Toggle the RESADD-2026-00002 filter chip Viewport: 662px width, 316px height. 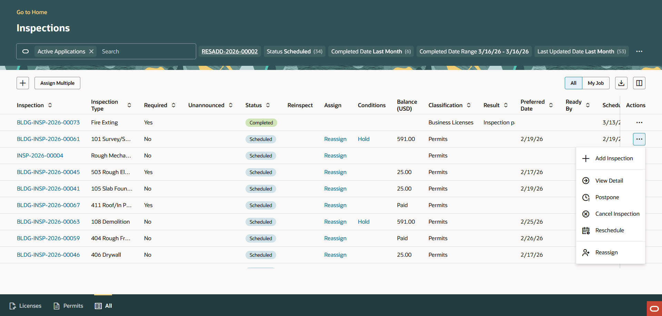[x=230, y=51]
